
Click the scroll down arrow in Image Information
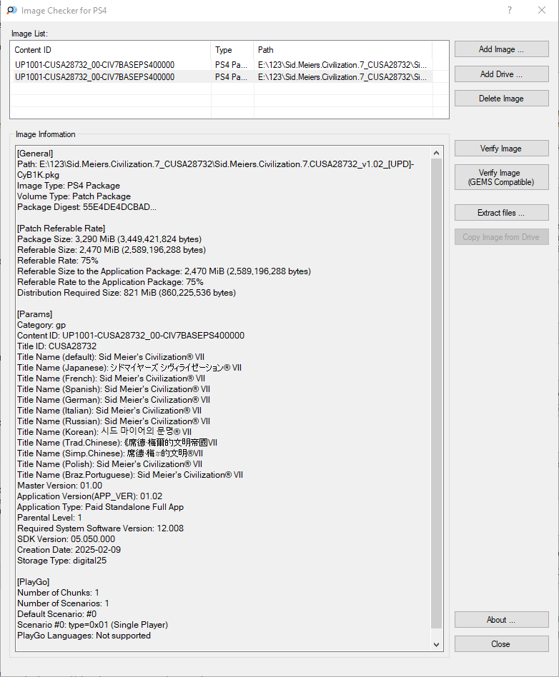pyautogui.click(x=436, y=645)
